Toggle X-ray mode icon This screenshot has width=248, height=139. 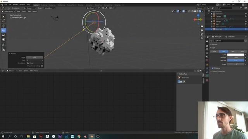pyautogui.click(x=189, y=11)
